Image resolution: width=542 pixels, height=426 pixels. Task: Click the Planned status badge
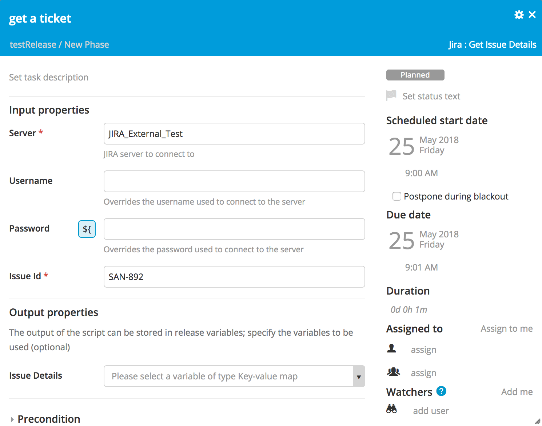click(415, 75)
